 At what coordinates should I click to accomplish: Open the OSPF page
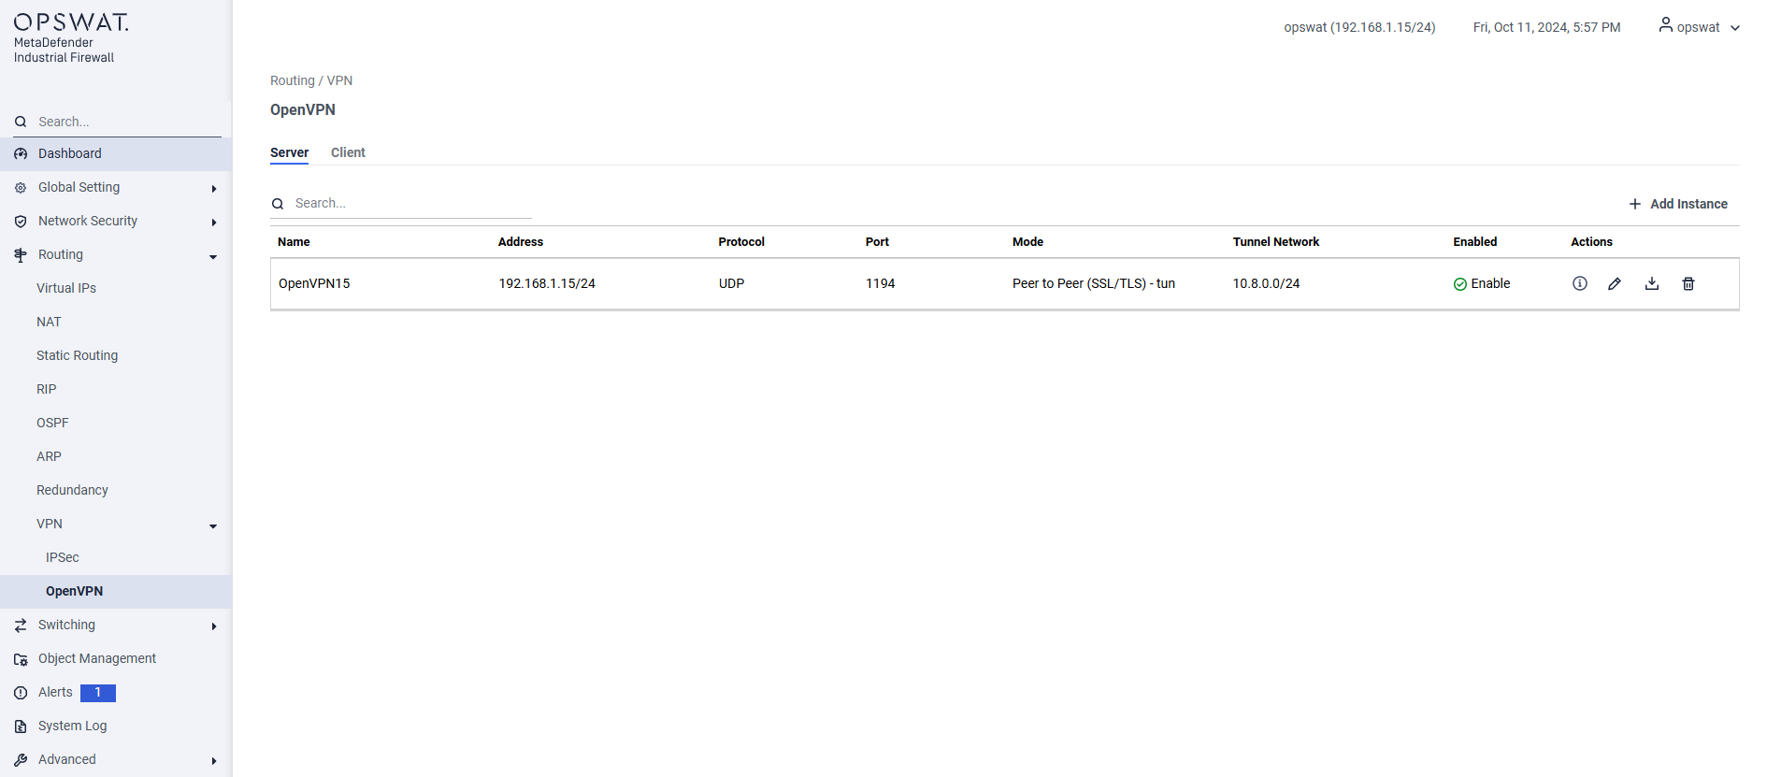click(x=52, y=423)
